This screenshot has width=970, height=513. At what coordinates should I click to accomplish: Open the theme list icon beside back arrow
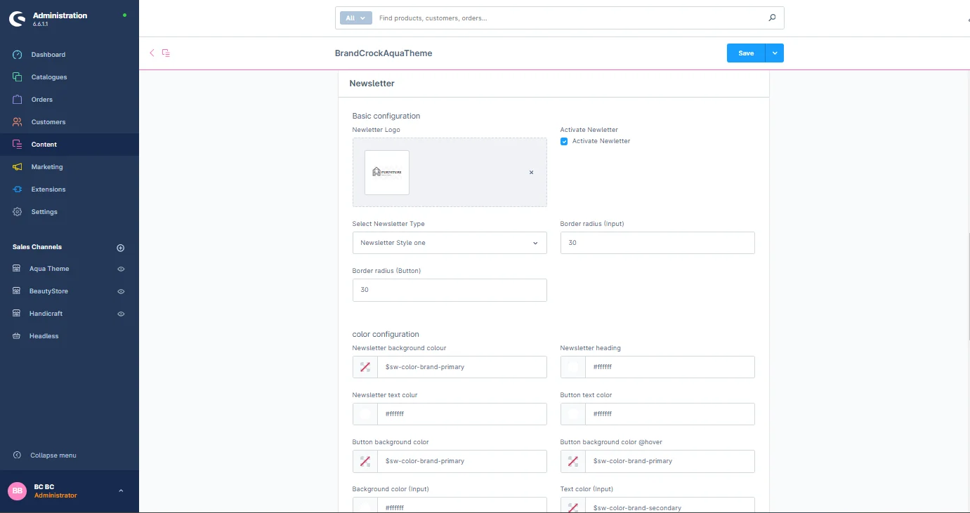[166, 53]
